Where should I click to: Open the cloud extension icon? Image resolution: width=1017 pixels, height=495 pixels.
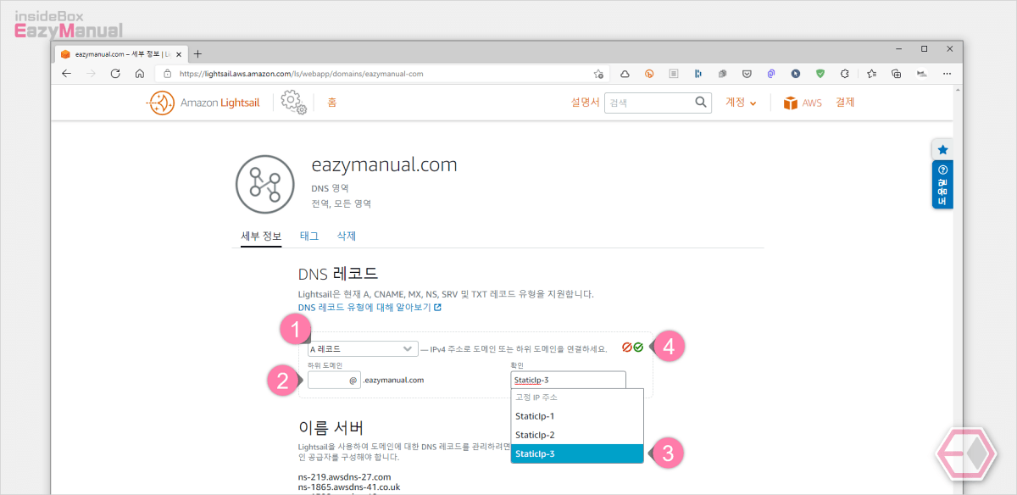pyautogui.click(x=625, y=74)
